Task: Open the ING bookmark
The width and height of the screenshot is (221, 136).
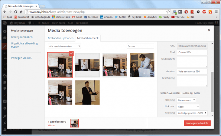Action: [191, 17]
